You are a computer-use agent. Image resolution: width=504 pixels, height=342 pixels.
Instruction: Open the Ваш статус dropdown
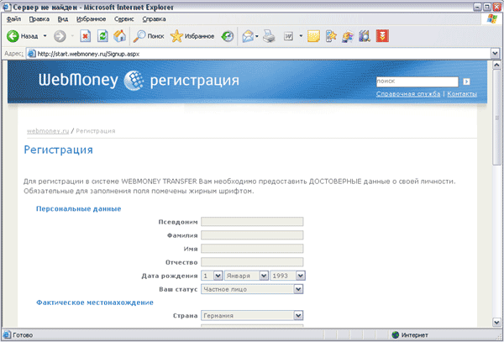pyautogui.click(x=252, y=289)
